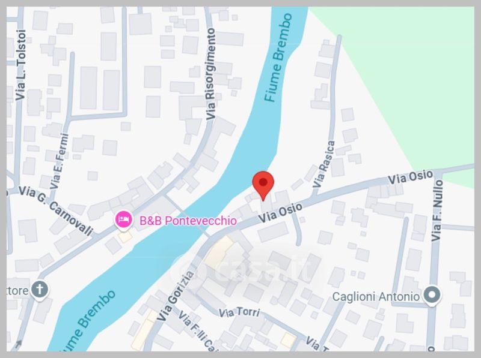Open the pink B&B hotel bed icon
Screen dimensions: 481x358
[123, 220]
